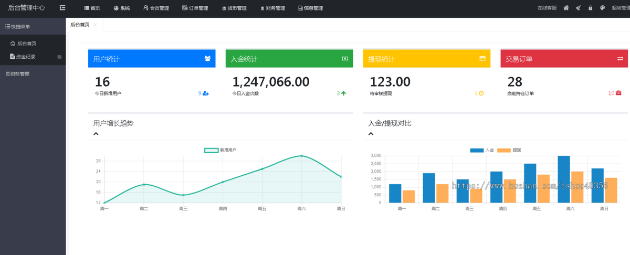
Task: Click the 入金统计 card header
Action: pyautogui.click(x=289, y=59)
